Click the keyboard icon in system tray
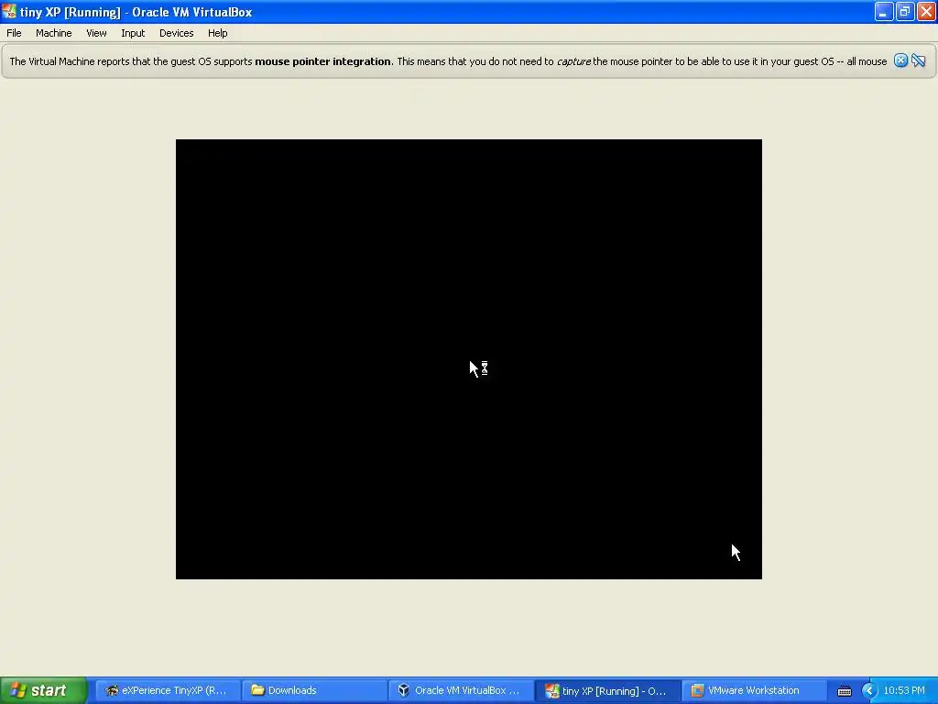This screenshot has width=938, height=704. pyautogui.click(x=844, y=691)
